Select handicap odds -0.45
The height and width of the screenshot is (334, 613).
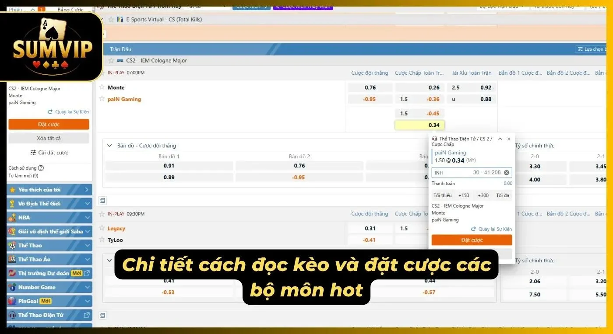point(419,113)
